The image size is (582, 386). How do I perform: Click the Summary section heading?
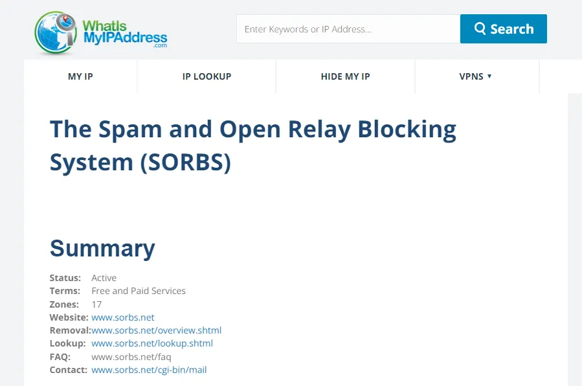[x=102, y=248]
